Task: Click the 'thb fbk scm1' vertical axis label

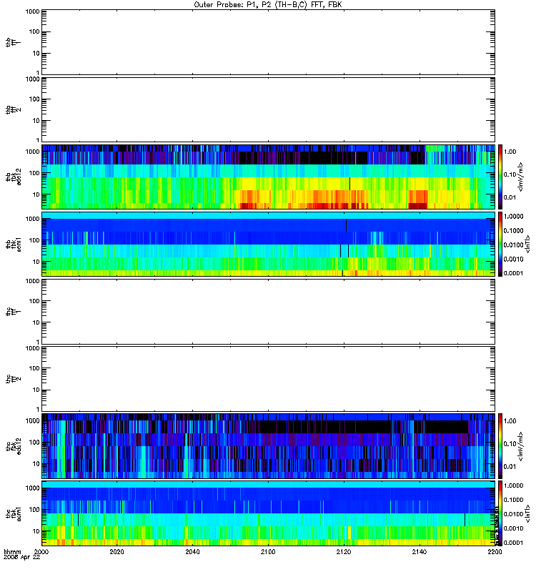Action: click(x=13, y=244)
